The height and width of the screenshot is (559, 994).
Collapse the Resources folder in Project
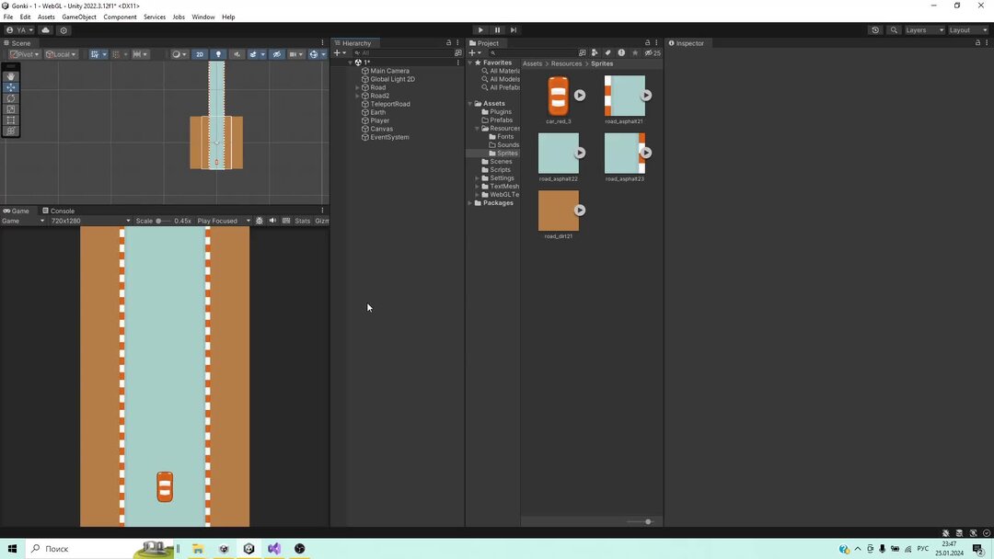(x=478, y=129)
